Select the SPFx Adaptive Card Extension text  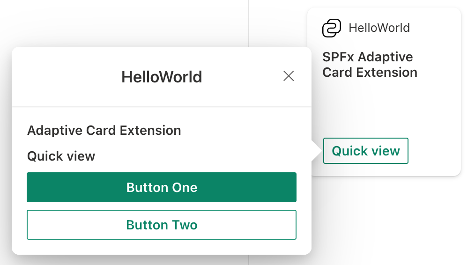(x=370, y=65)
